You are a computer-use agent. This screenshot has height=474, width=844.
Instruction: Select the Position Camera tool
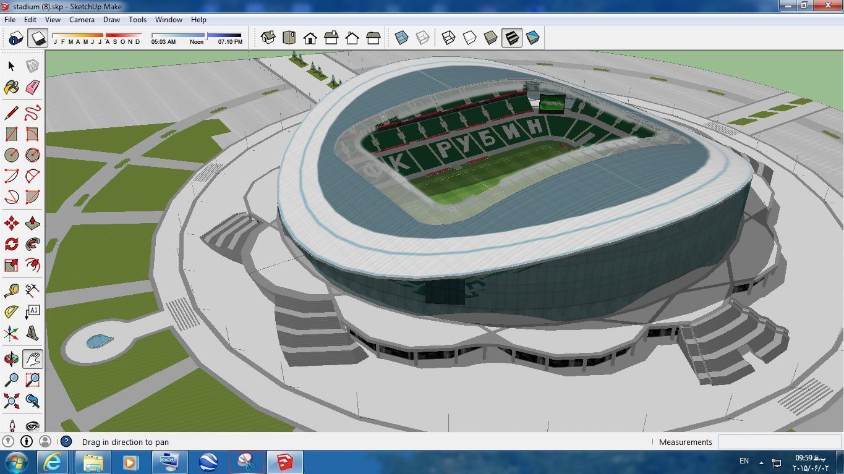point(11,425)
